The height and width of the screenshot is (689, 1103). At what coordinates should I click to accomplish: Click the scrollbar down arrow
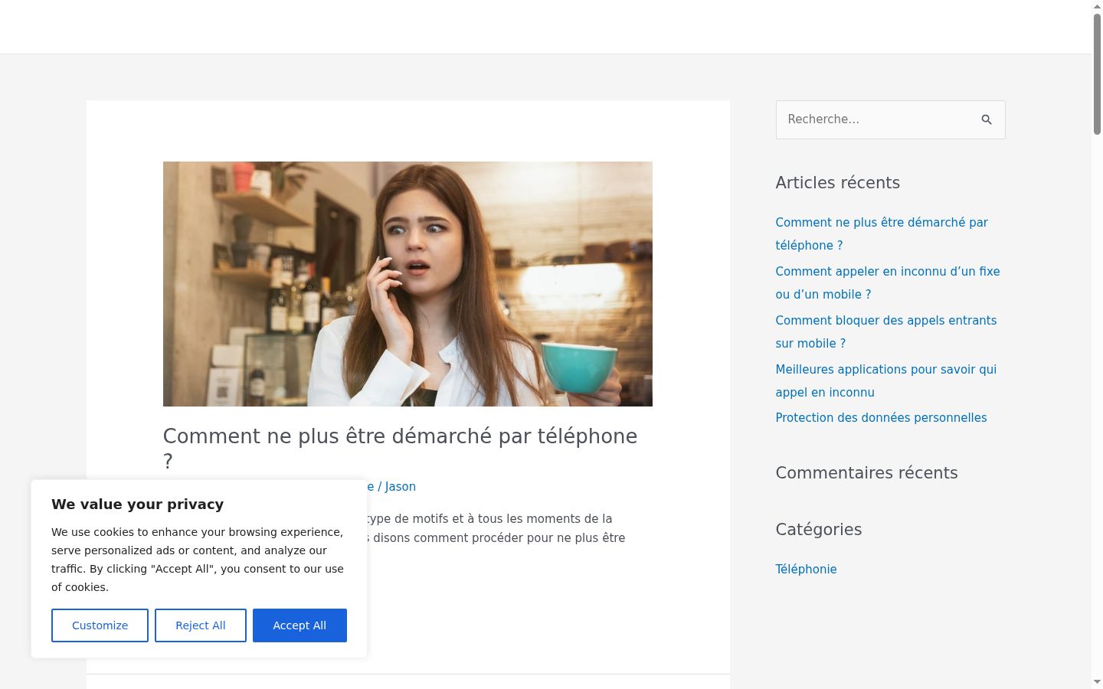pyautogui.click(x=1097, y=682)
